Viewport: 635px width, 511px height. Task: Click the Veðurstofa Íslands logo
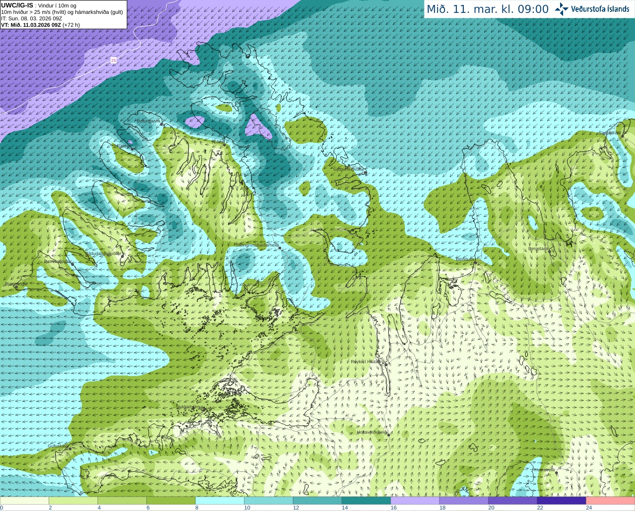click(x=592, y=9)
